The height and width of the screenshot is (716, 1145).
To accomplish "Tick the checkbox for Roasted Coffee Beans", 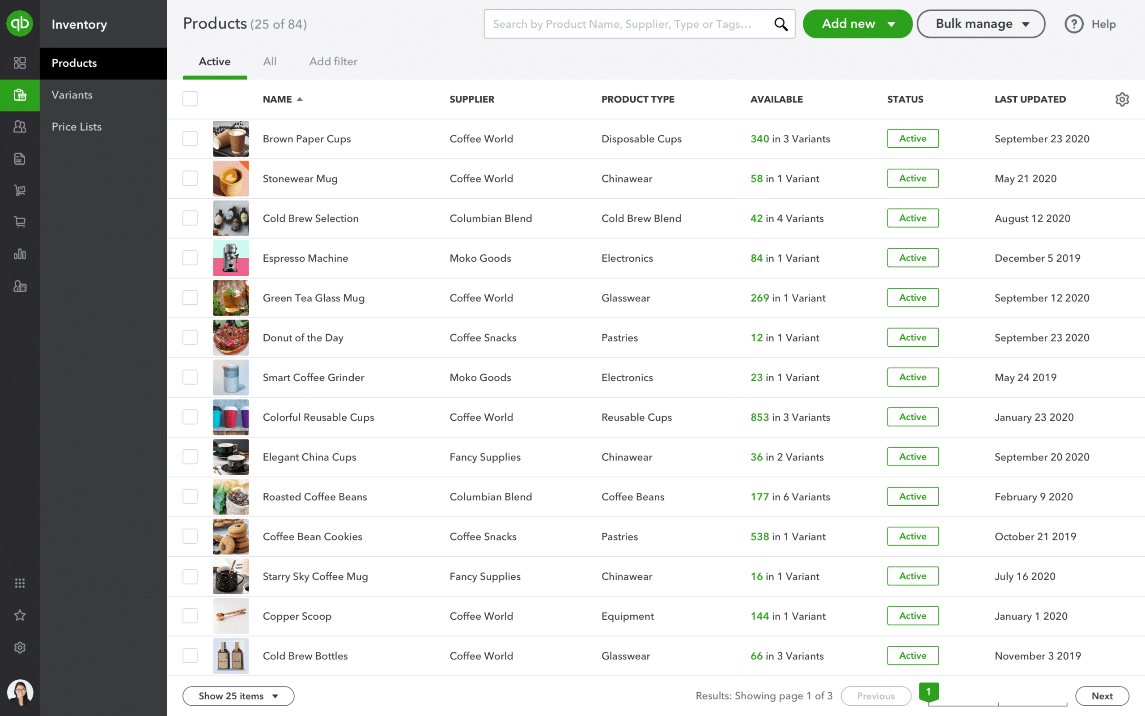I will (x=190, y=496).
